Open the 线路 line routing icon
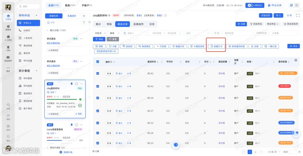 pyautogui.click(x=8, y=117)
